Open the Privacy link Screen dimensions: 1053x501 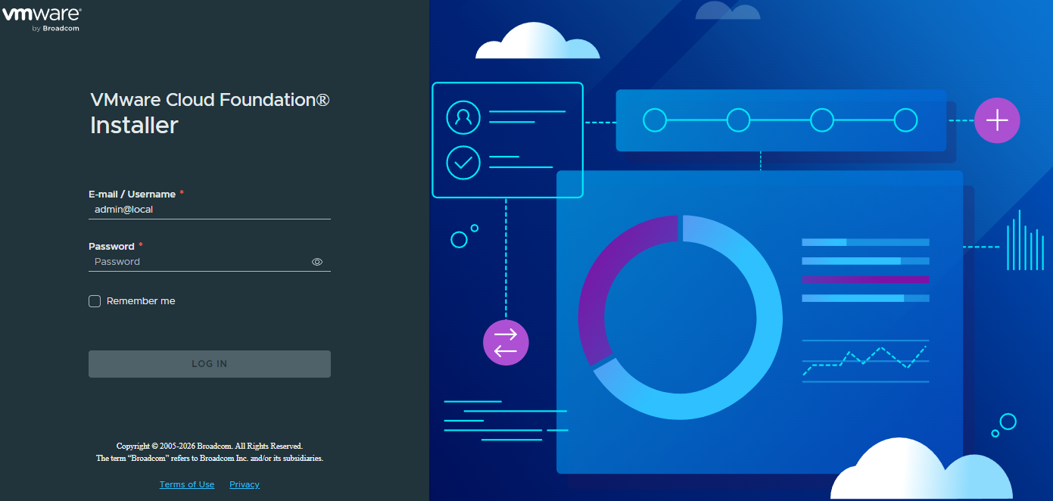(x=245, y=484)
